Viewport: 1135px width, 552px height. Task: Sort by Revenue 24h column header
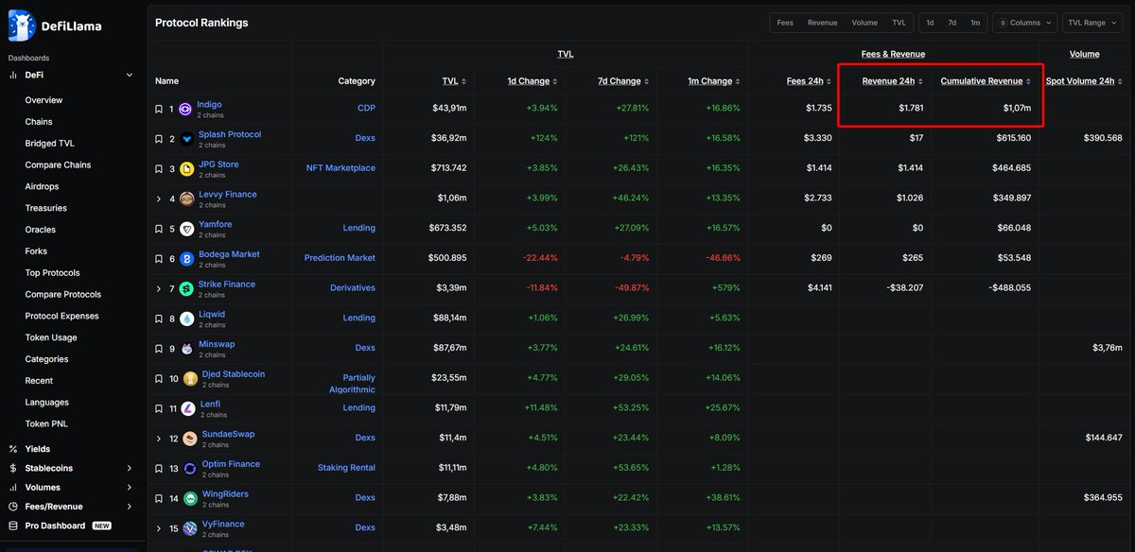point(893,81)
